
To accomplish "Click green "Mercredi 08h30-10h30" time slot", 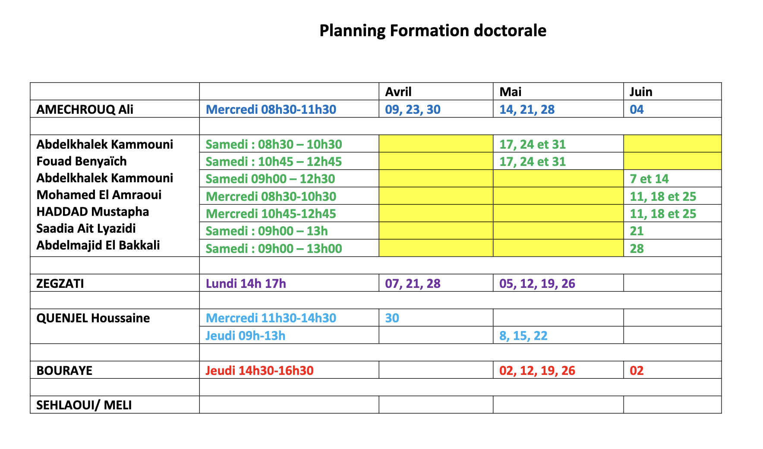I will (x=271, y=196).
